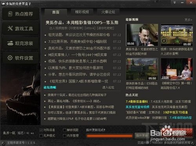Open headline 奥拓作品：本周精彩集锦TOP5
196x146 pixels.
tap(82, 23)
